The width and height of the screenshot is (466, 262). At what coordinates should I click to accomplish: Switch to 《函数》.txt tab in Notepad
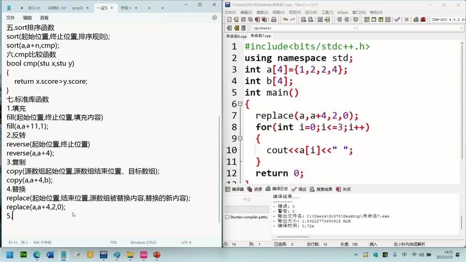pyautogui.click(x=57, y=8)
